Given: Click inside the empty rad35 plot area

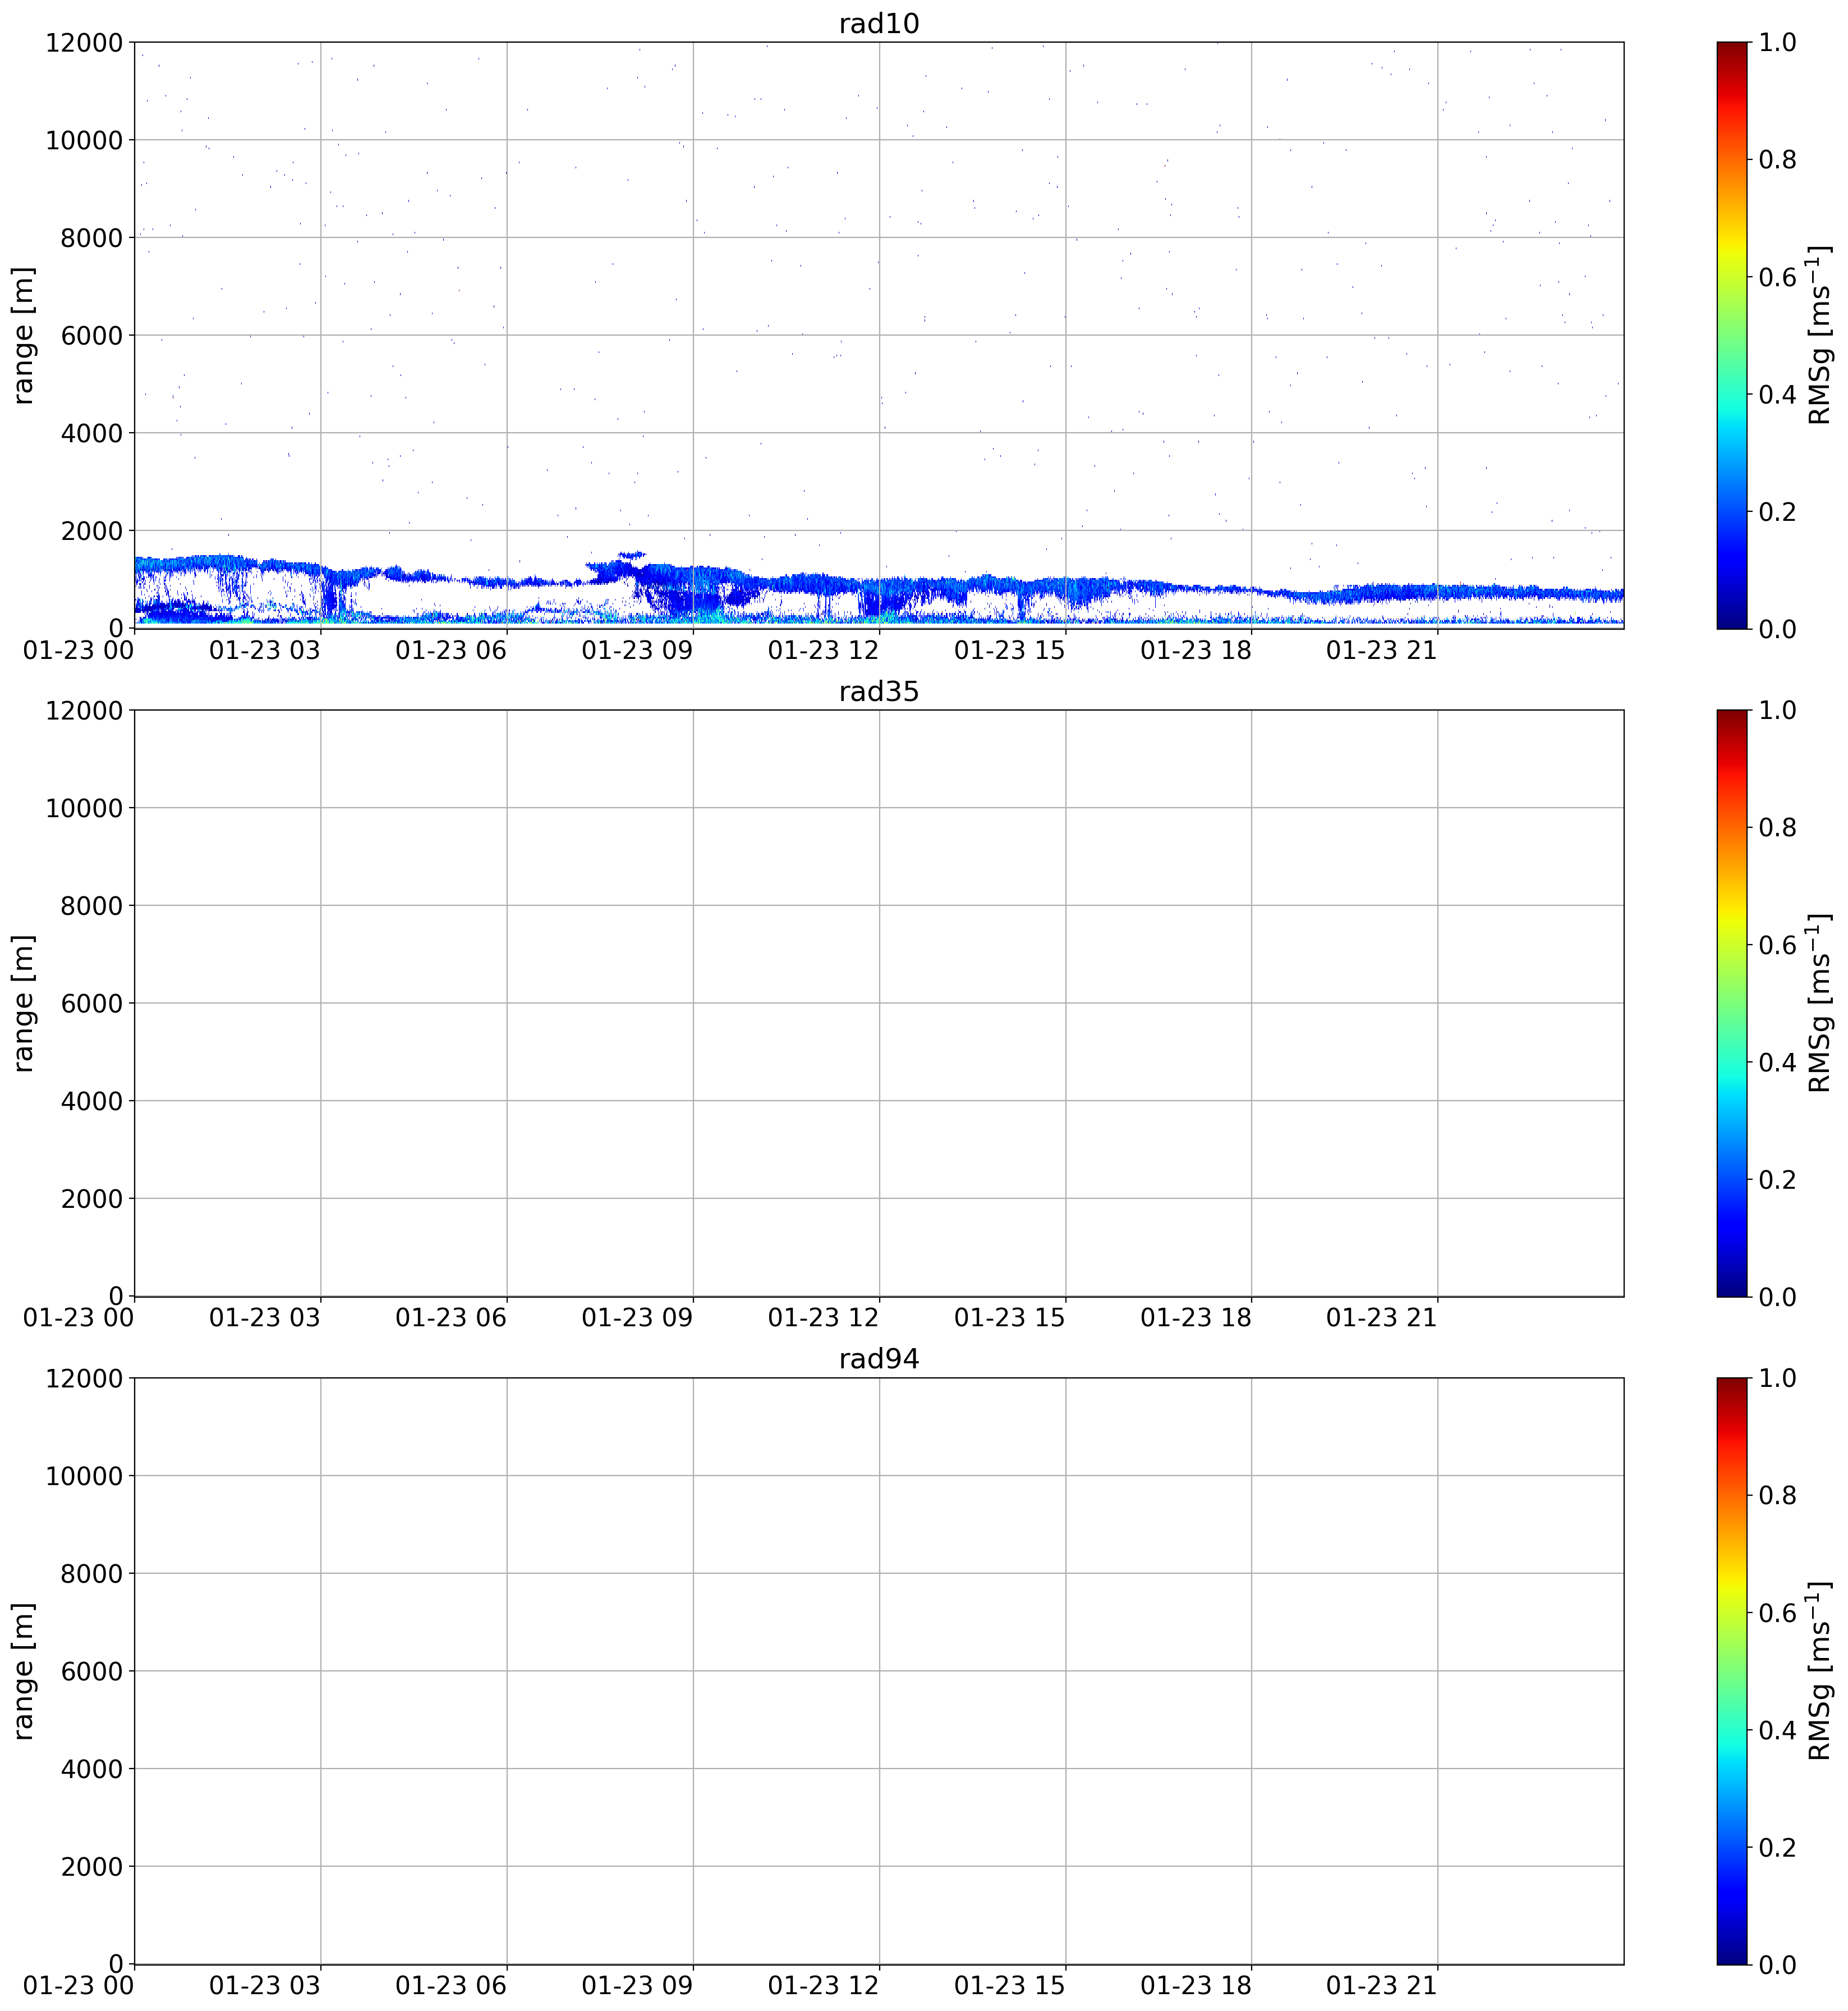Looking at the screenshot, I should 878,1002.
